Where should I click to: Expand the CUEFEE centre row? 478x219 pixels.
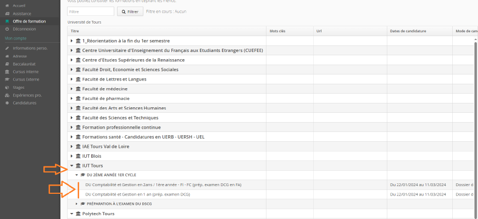pos(71,50)
